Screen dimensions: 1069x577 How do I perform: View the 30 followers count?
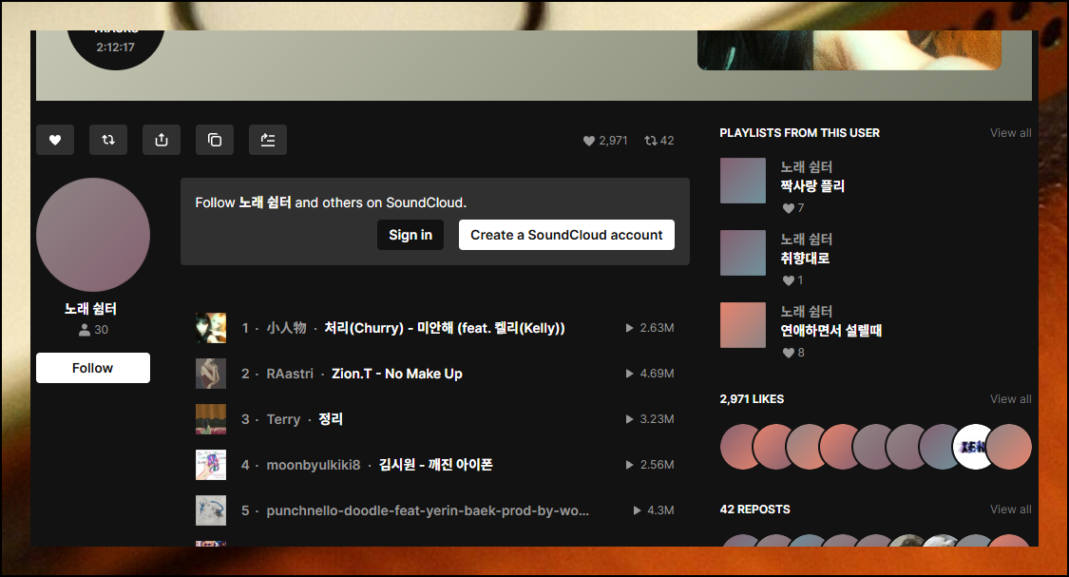[93, 330]
